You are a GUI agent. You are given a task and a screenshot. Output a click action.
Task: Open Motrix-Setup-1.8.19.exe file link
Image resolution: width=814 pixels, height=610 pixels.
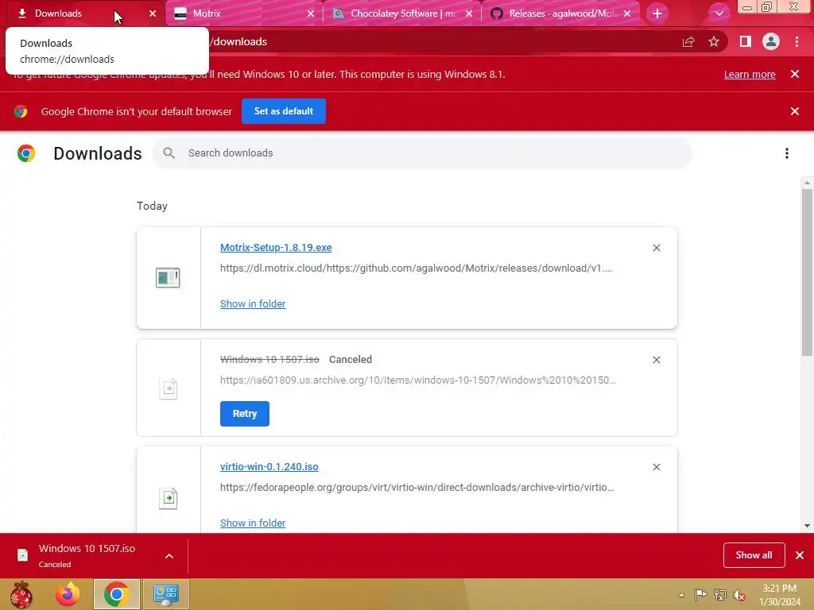click(276, 248)
